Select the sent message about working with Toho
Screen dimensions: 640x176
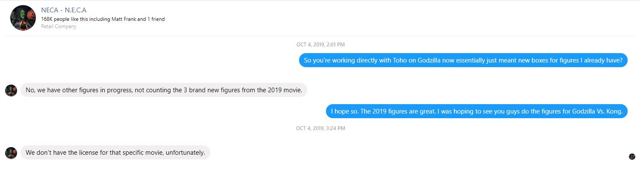(x=463, y=60)
